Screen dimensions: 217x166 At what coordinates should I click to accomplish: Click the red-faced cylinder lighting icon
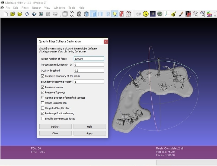click(122, 14)
